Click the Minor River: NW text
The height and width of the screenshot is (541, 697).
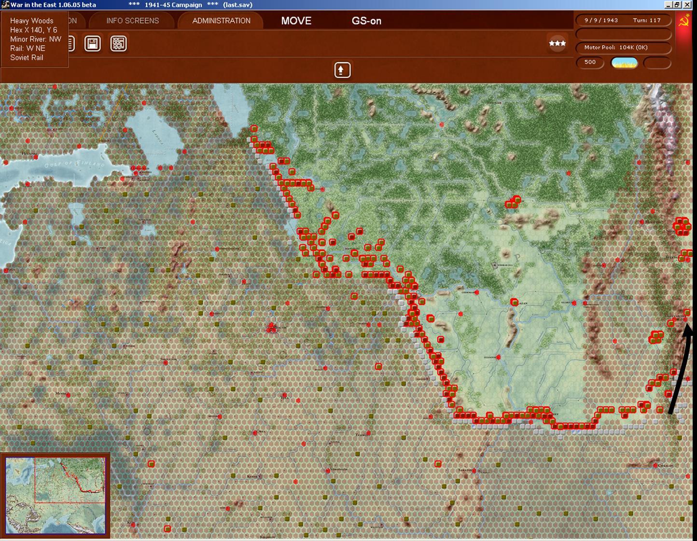[36, 39]
